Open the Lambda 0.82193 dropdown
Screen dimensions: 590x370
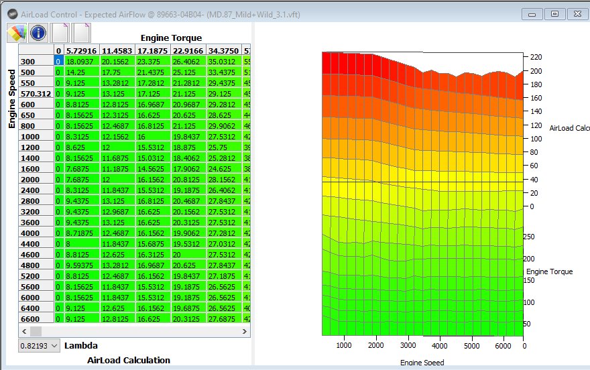[39, 346]
